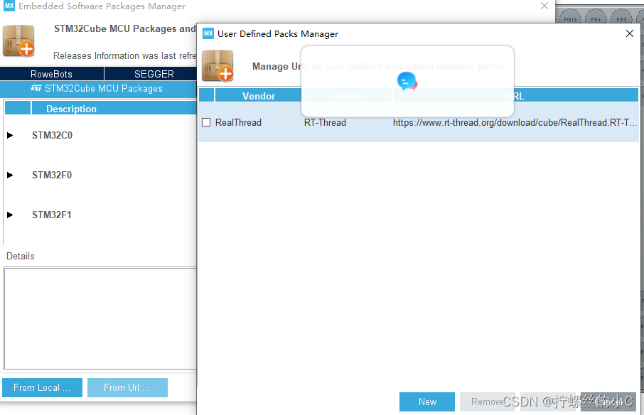Screen dimensions: 644x415
Task: Close the User Defined Packs Manager dialog
Action: point(630,33)
